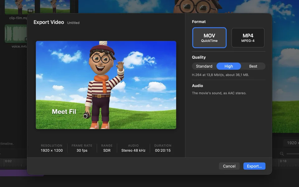
Task: Click the '30 fps' frame rate value
Action: (82, 150)
